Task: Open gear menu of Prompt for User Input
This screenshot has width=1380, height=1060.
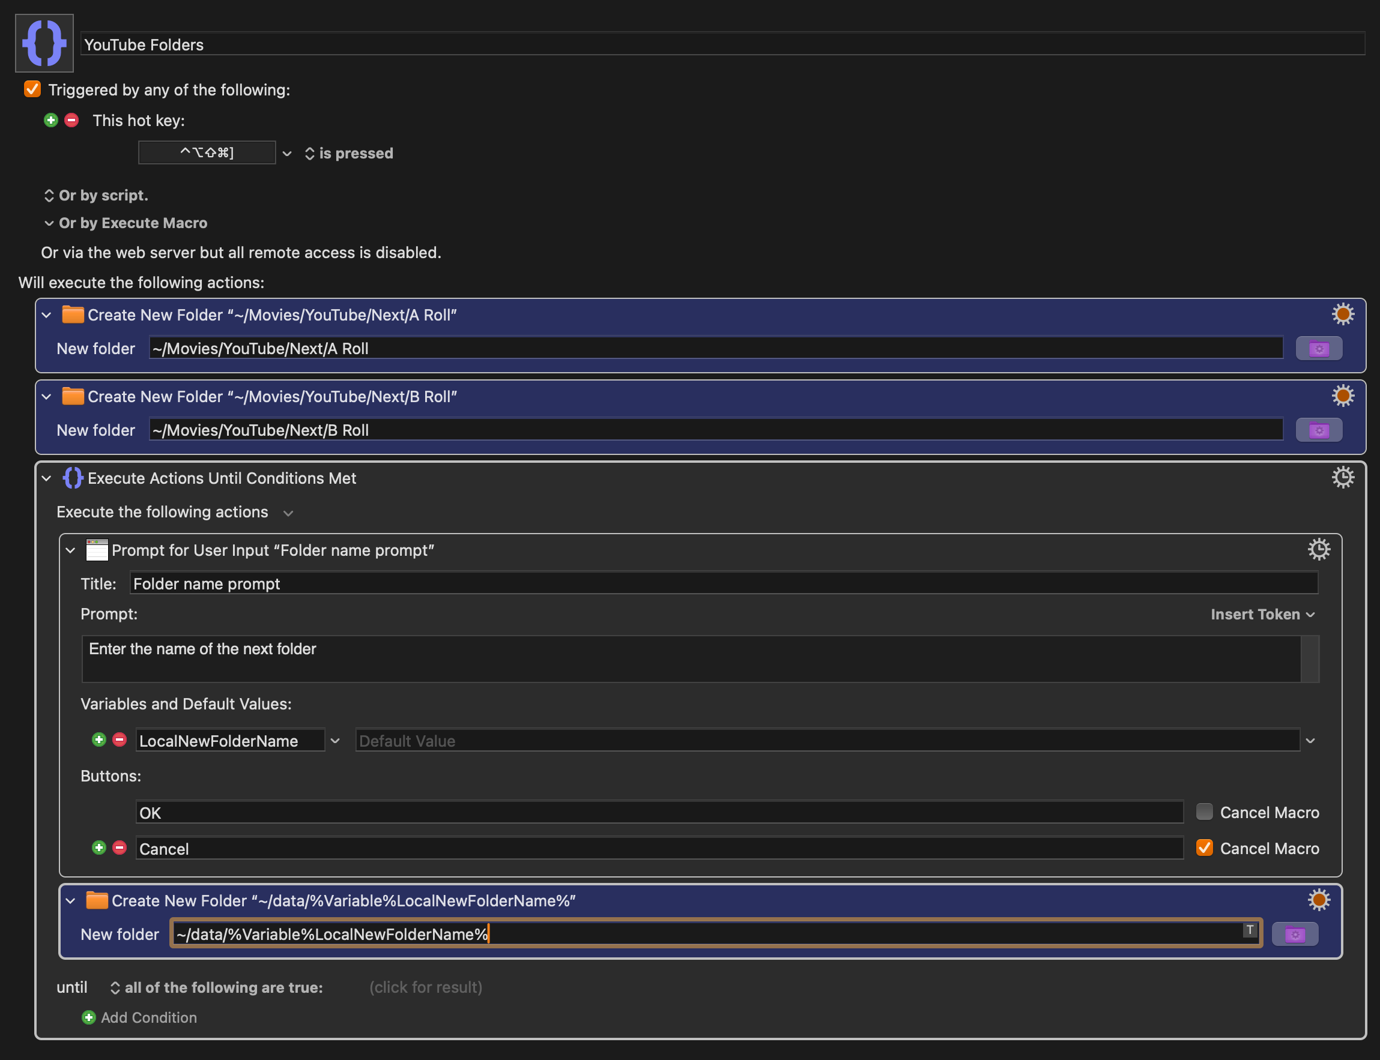Action: (1318, 550)
